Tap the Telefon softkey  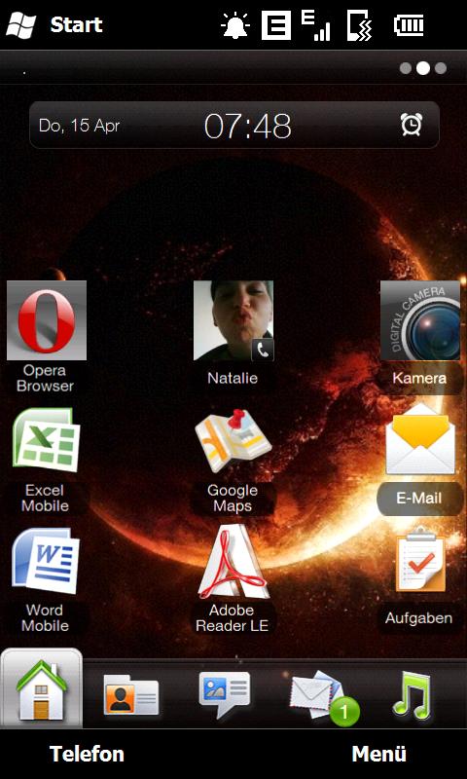(x=87, y=754)
